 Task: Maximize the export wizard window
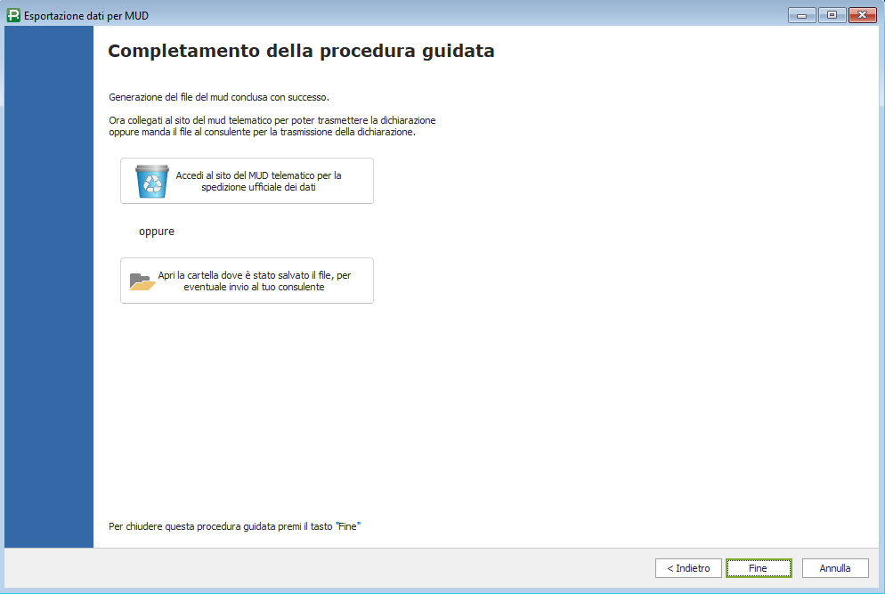832,14
